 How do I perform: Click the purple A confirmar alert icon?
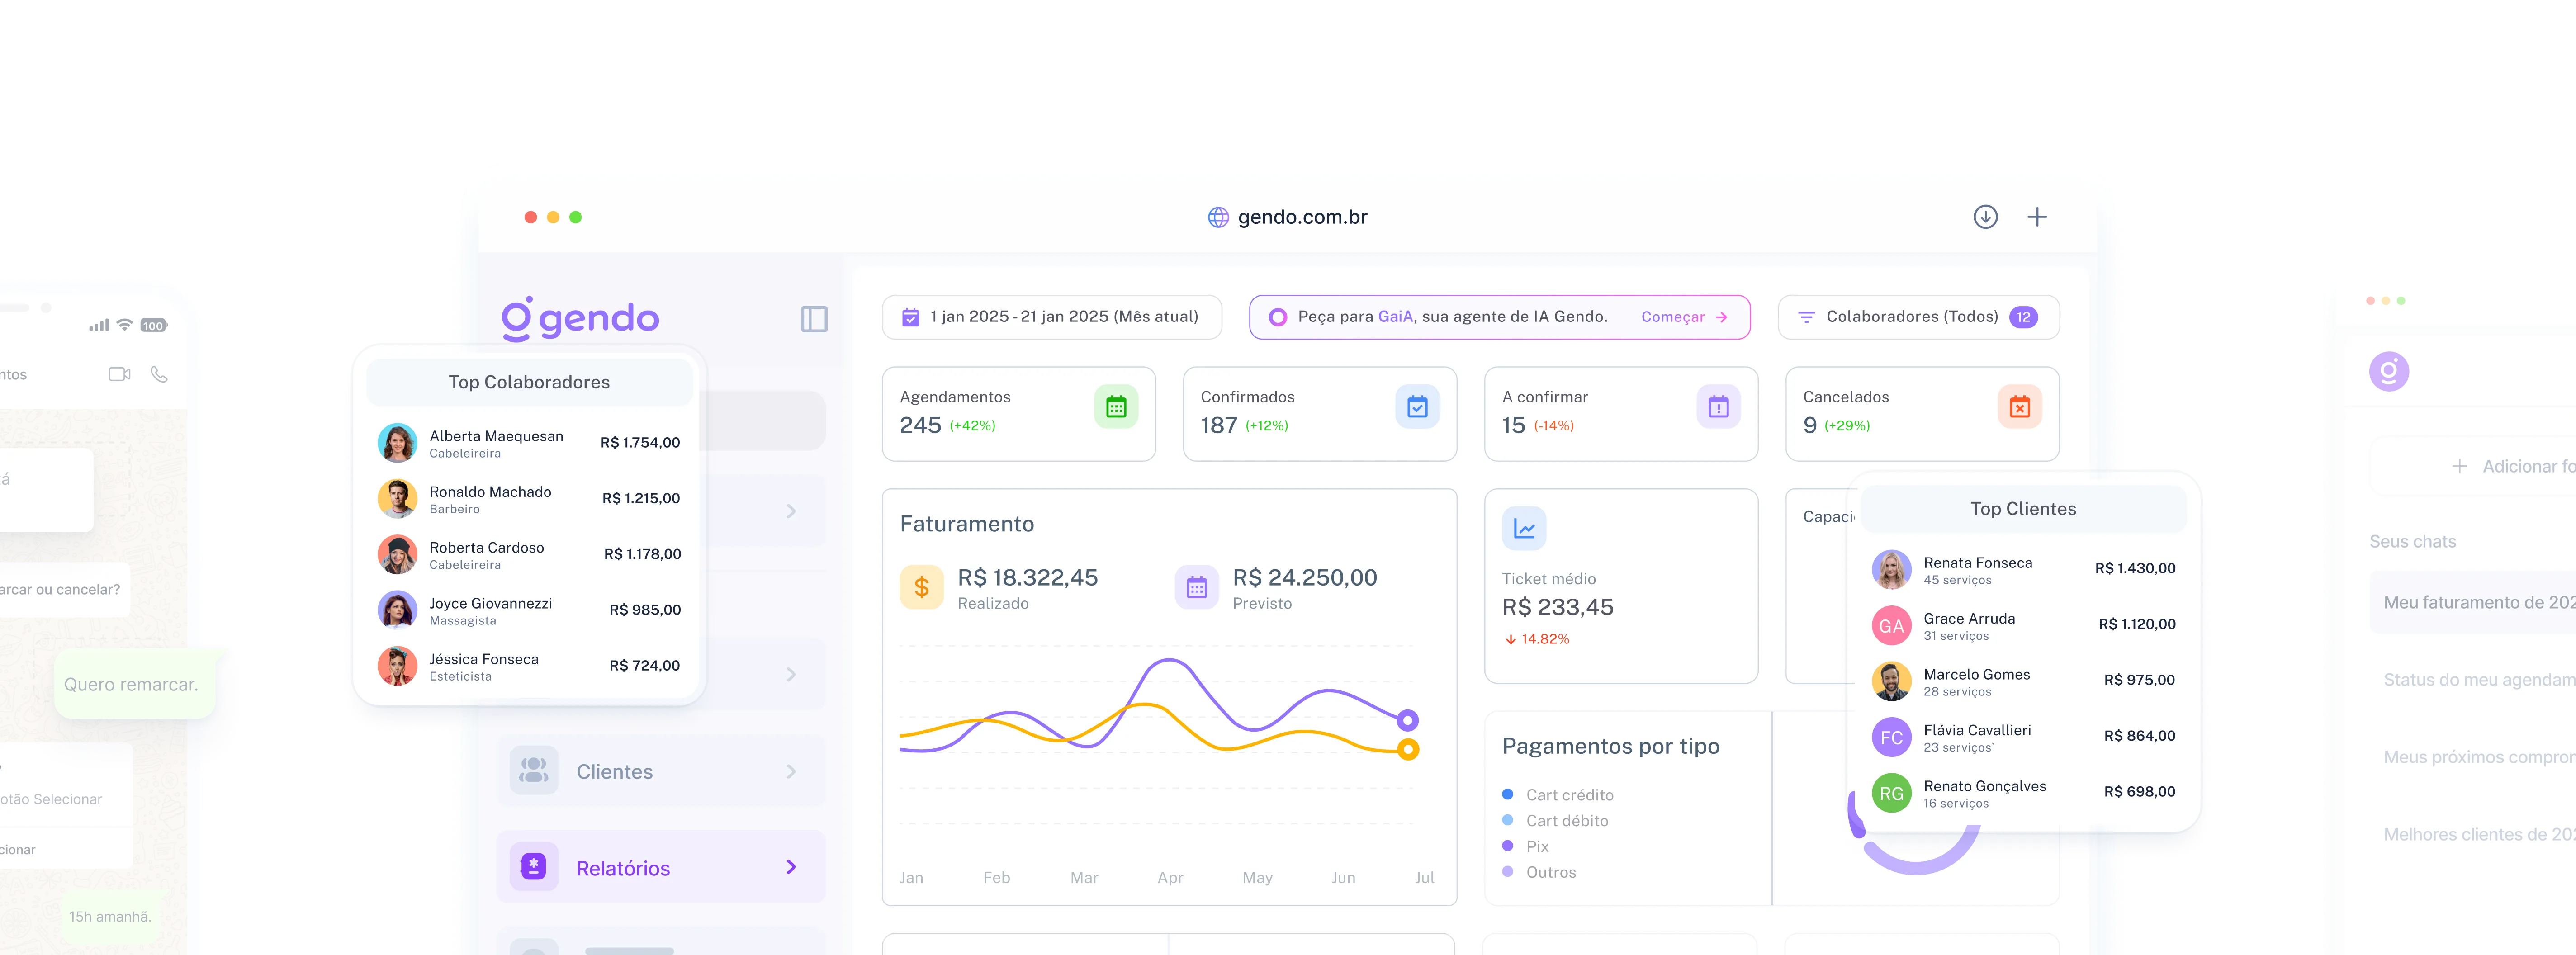coord(1718,407)
